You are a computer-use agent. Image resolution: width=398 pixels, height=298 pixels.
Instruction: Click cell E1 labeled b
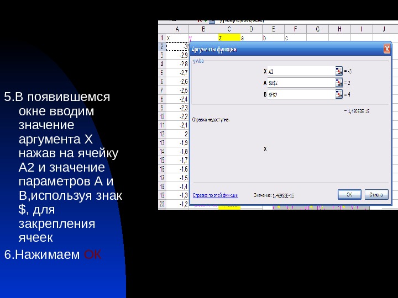274,38
